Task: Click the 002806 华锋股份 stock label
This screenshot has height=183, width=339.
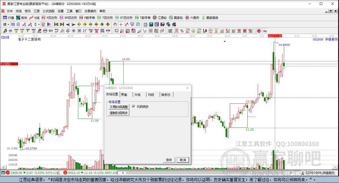Action: [x=325, y=40]
